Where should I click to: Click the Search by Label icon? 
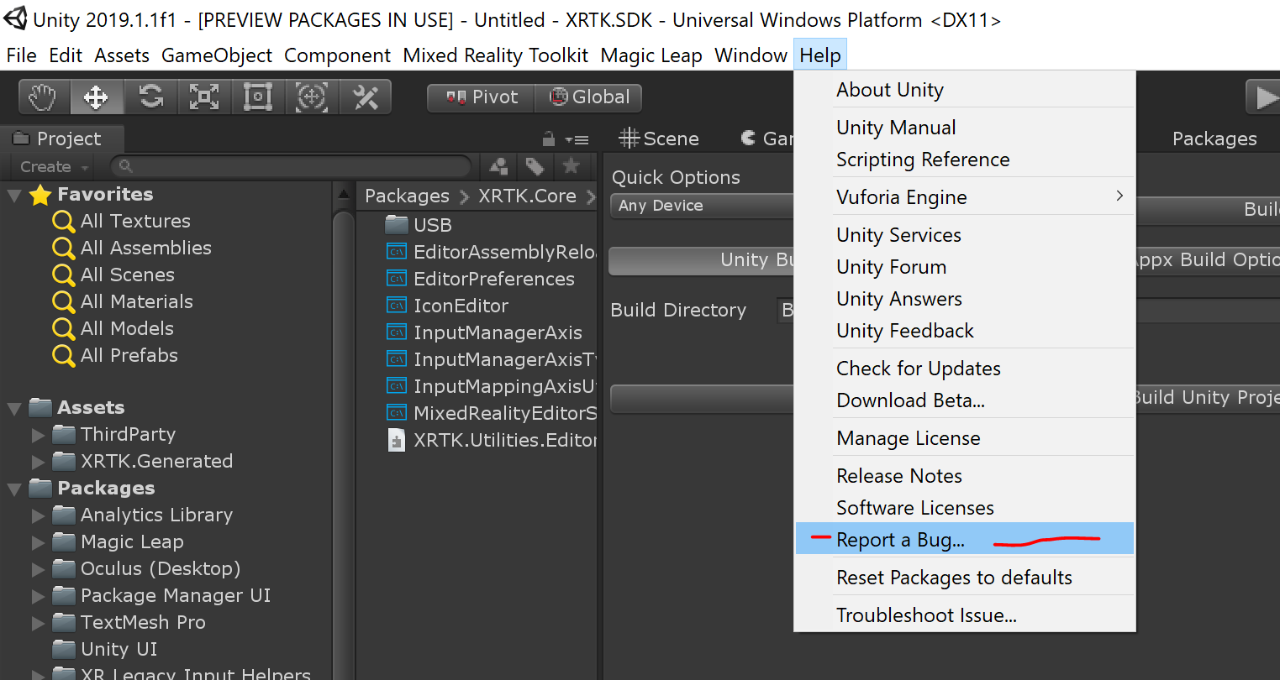click(x=535, y=166)
